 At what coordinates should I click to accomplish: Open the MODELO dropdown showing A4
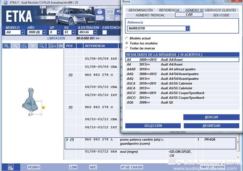pos(22,32)
